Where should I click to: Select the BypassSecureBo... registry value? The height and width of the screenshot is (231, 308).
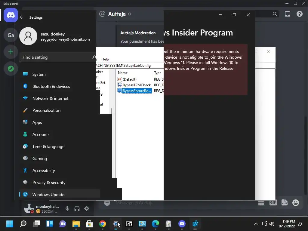pos(134,91)
